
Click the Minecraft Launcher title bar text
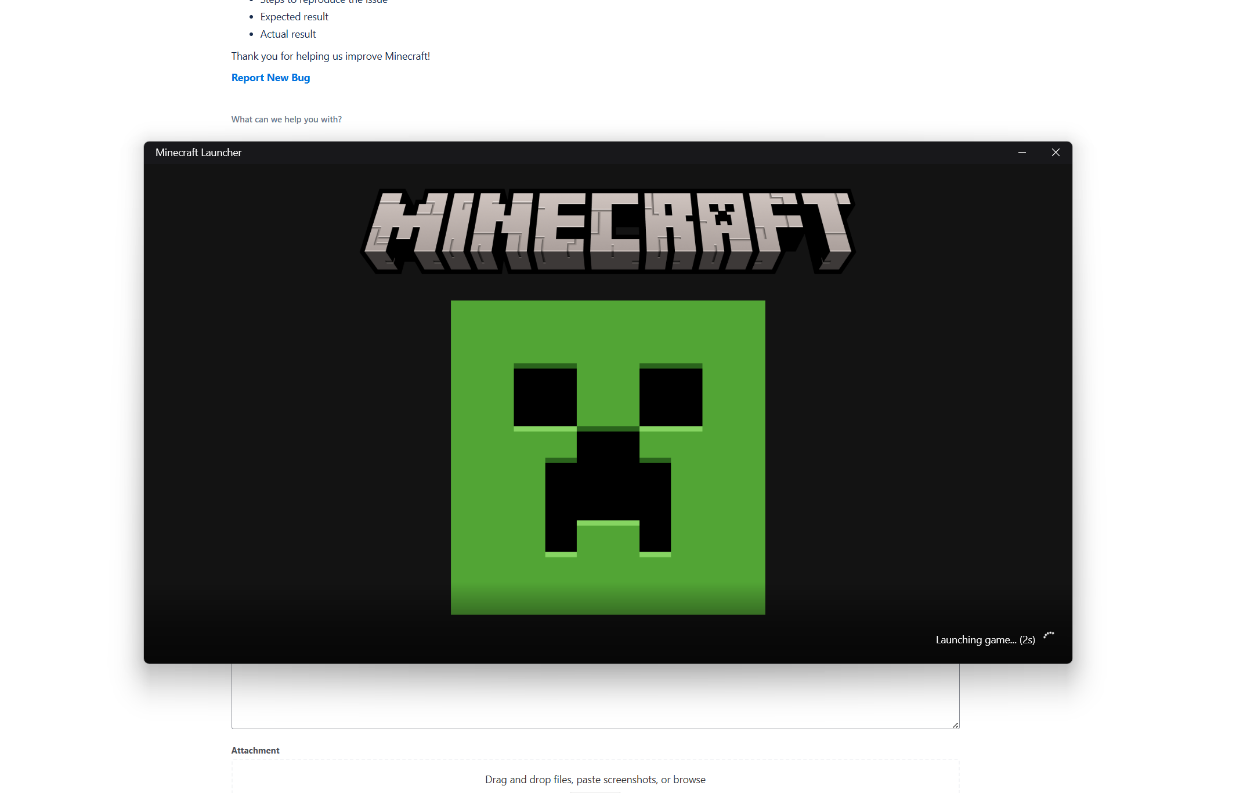198,153
